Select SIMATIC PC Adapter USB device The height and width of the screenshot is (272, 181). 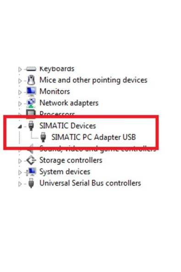click(93, 137)
